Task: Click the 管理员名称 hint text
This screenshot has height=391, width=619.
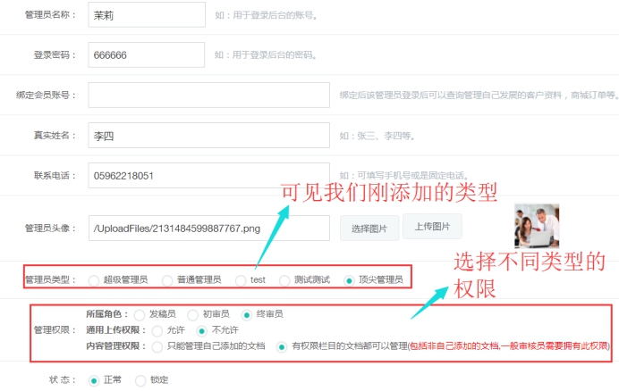Action: point(266,15)
